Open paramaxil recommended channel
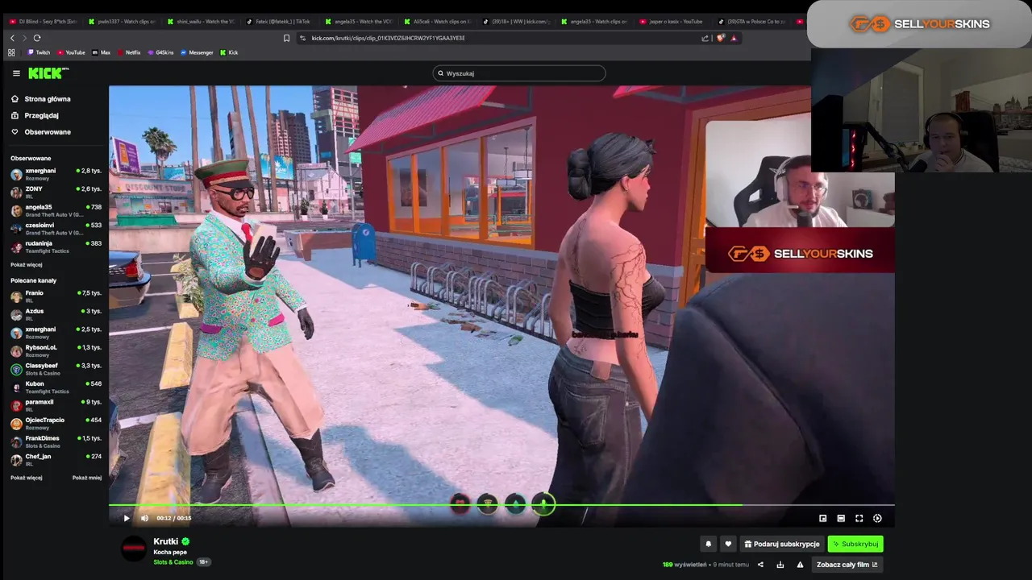The width and height of the screenshot is (1032, 580). point(56,405)
